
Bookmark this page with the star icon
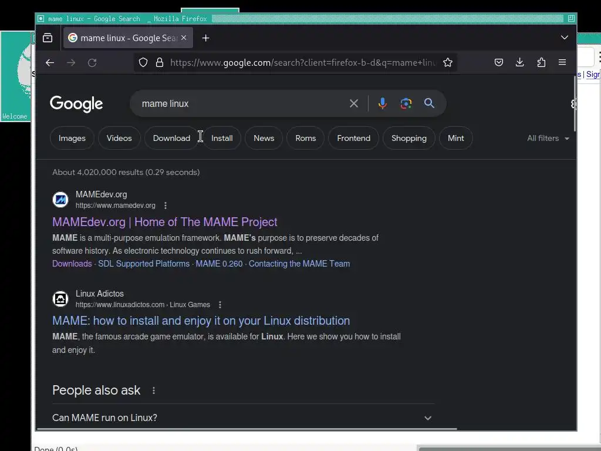click(448, 62)
